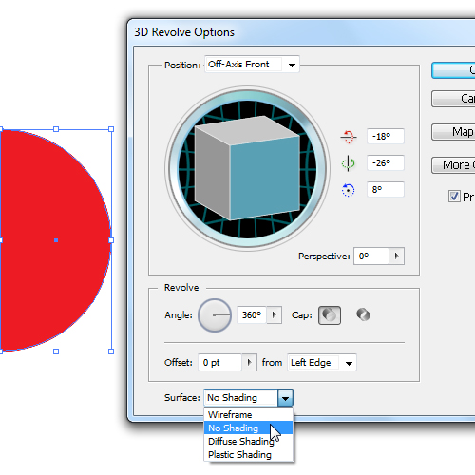The height and width of the screenshot is (475, 475).
Task: Click the More Options button
Action: point(453,165)
